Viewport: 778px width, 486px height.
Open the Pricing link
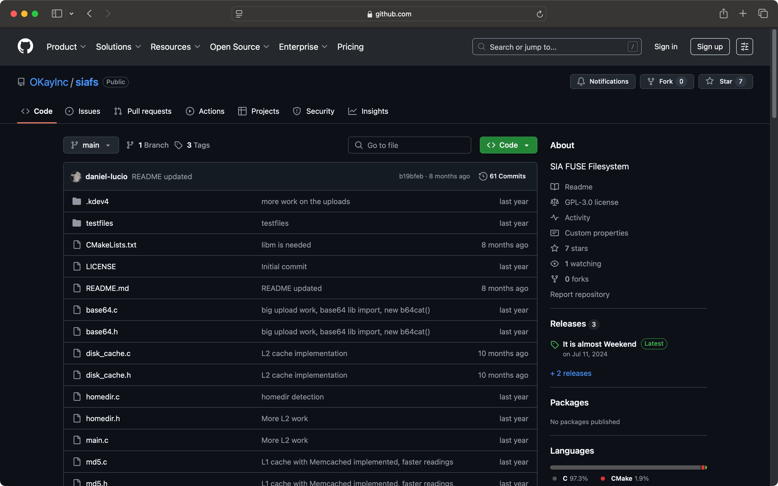tap(350, 47)
